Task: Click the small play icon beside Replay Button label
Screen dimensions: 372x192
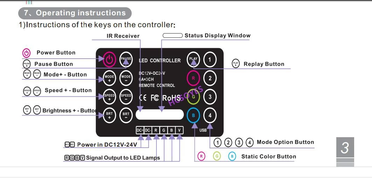Action: click(x=236, y=64)
